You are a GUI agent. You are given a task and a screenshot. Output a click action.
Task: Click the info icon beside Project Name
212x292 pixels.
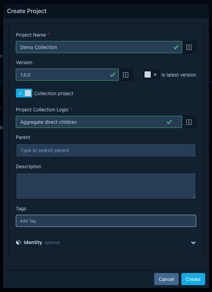(189, 47)
